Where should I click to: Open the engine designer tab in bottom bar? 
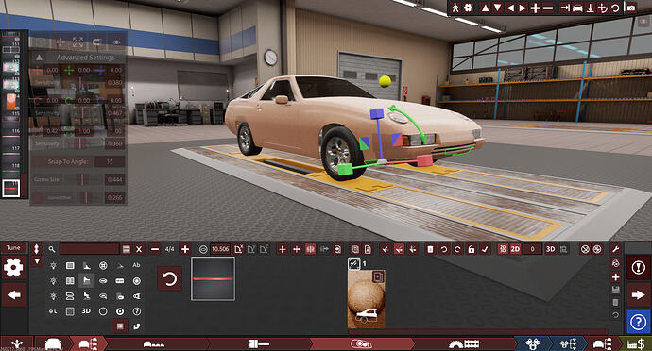532,344
